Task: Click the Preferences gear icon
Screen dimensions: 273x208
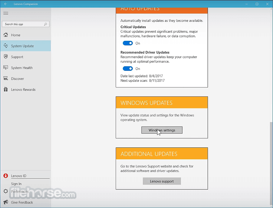Action: pyautogui.click(x=6, y=191)
